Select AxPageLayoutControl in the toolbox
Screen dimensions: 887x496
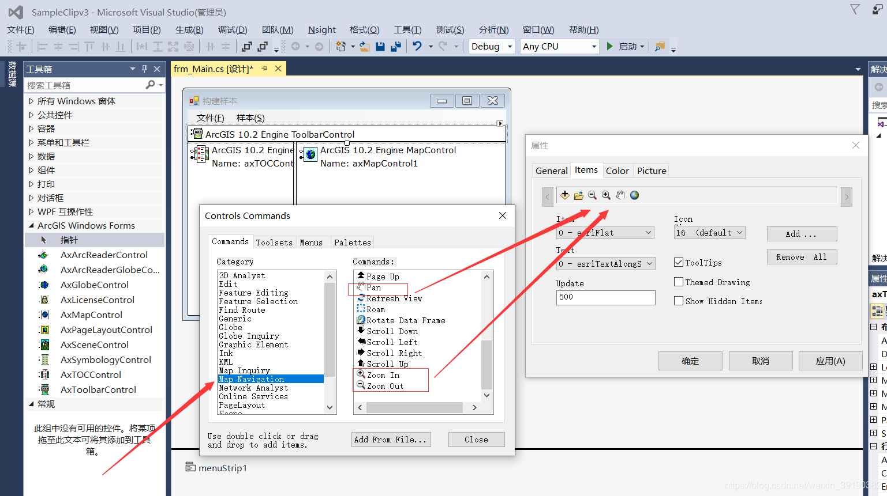coord(106,330)
